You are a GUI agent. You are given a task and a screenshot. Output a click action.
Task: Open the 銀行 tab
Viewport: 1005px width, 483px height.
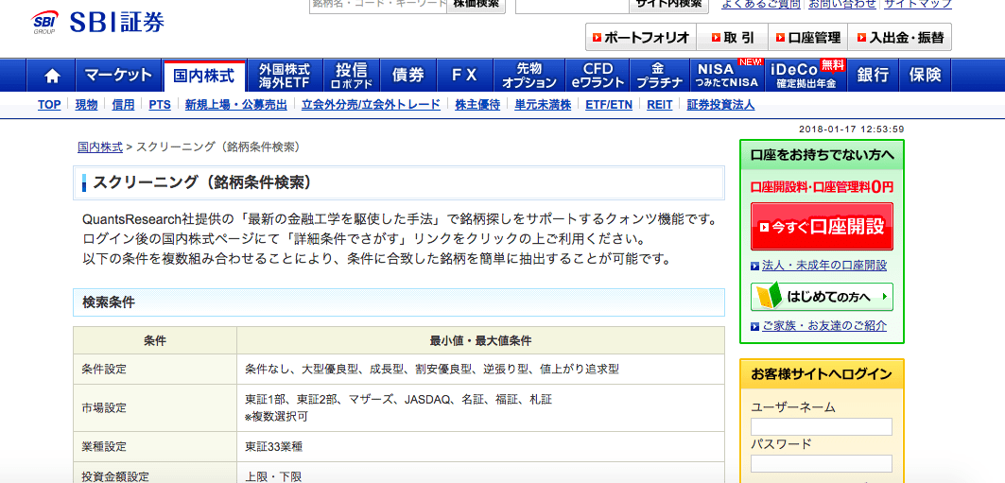pyautogui.click(x=873, y=76)
